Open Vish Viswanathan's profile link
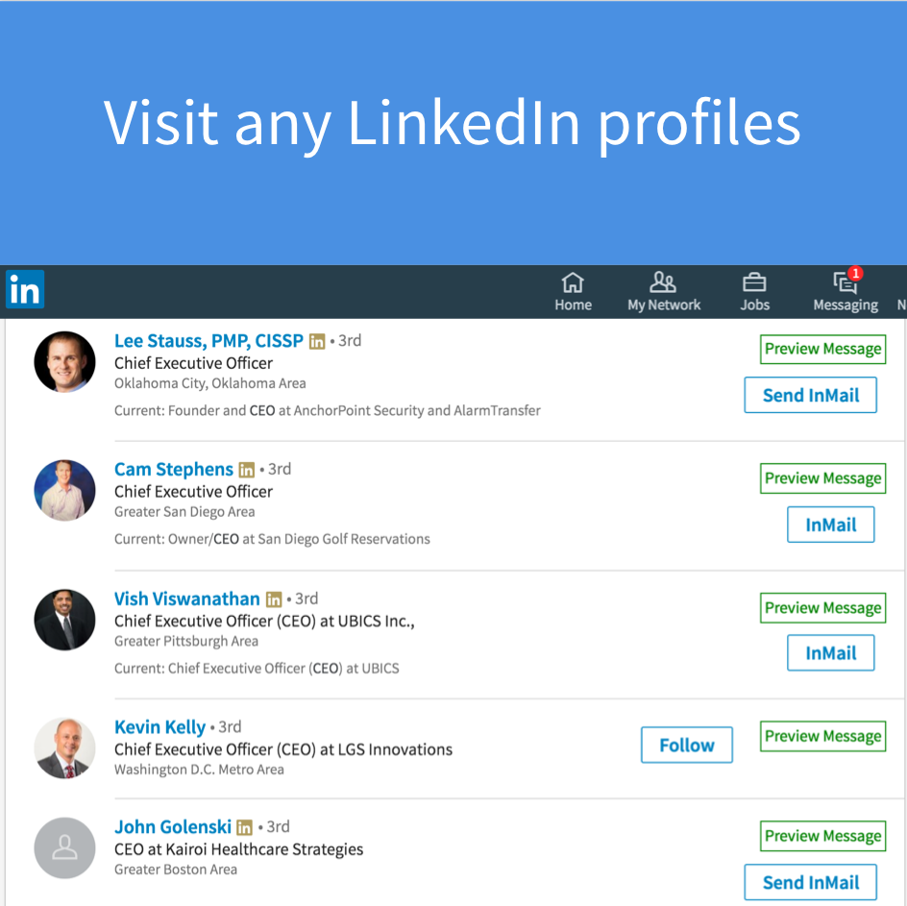The image size is (907, 906). tap(186, 598)
